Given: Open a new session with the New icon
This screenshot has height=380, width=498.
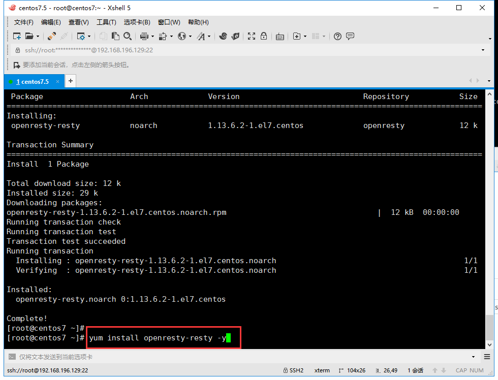Looking at the screenshot, I should [x=16, y=36].
